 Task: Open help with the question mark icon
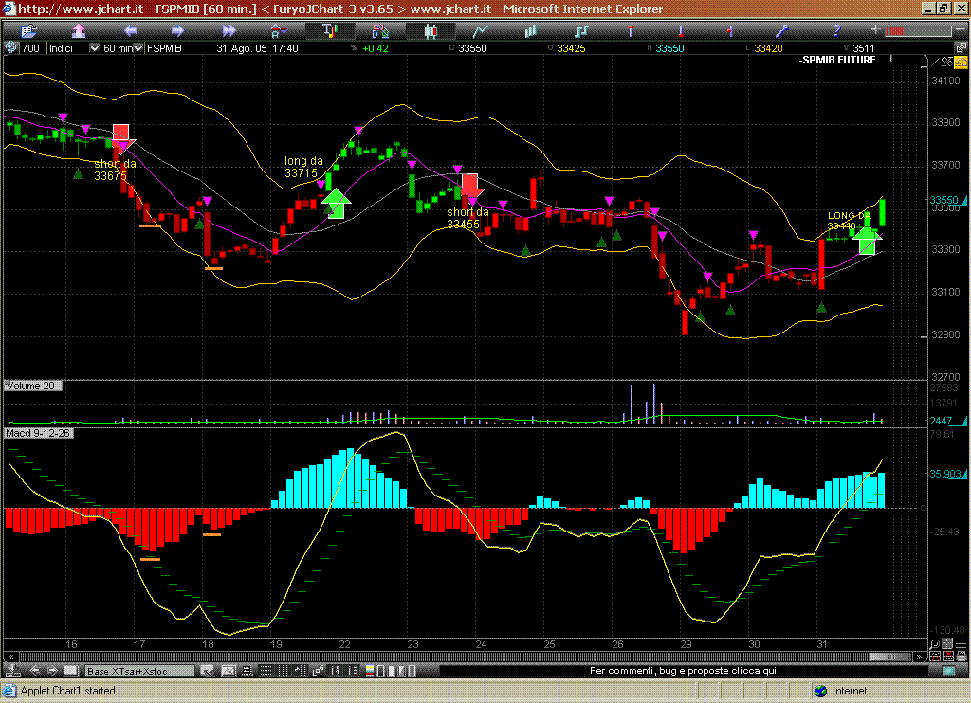point(836,31)
